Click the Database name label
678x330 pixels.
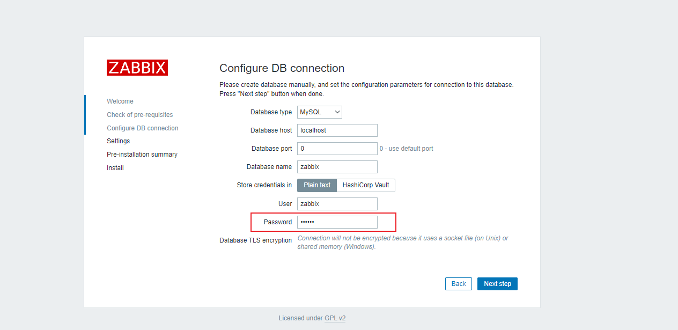pyautogui.click(x=269, y=167)
